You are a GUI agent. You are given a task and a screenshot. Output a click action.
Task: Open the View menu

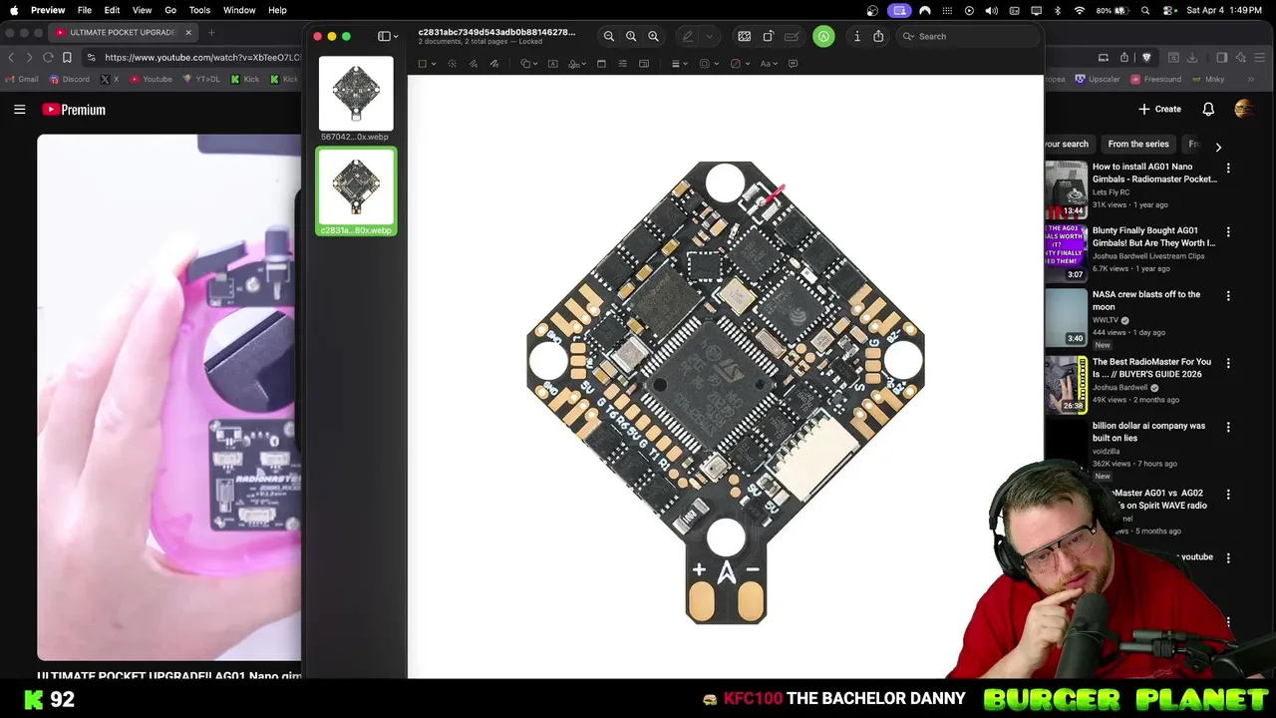pos(142,10)
